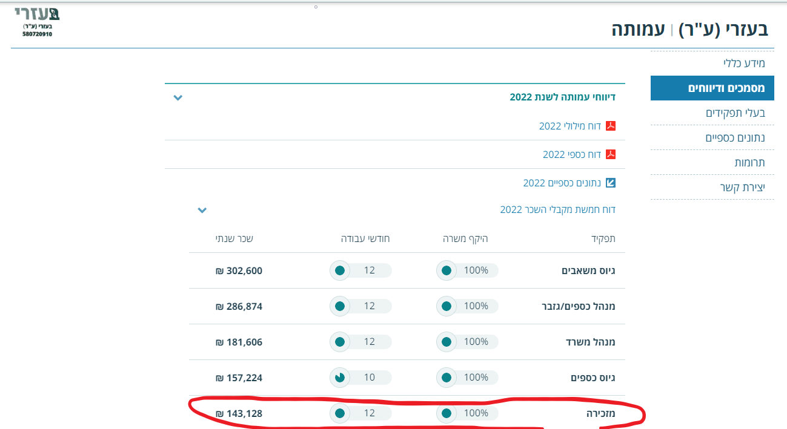Image resolution: width=787 pixels, height=429 pixels.
Task: Open נתונים כספיים in the sidebar
Action: click(x=735, y=138)
